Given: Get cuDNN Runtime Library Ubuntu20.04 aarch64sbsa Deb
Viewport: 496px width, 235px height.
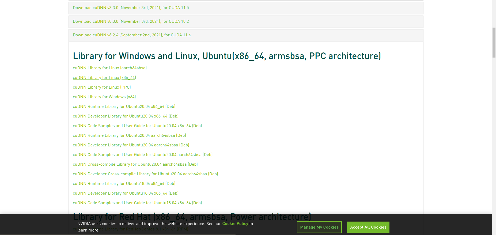Looking at the screenshot, I should click(x=130, y=135).
